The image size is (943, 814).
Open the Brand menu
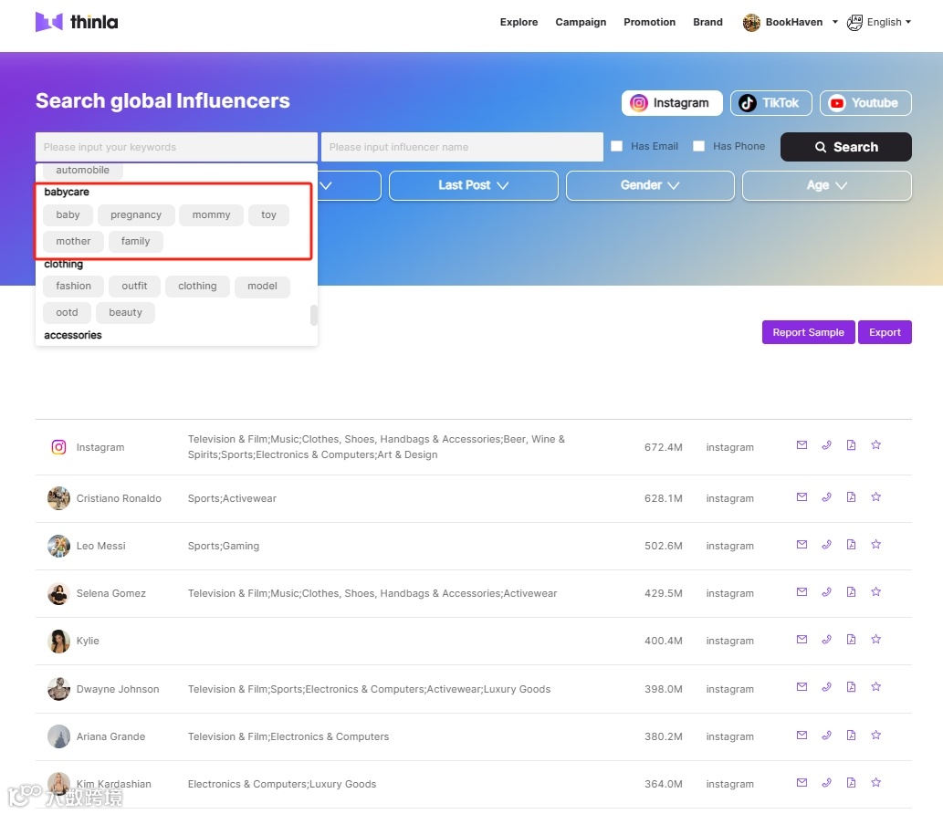707,22
